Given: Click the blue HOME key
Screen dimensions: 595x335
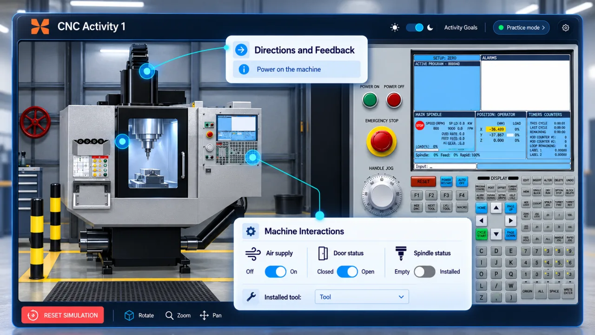Looking at the screenshot, I should tap(482, 208).
